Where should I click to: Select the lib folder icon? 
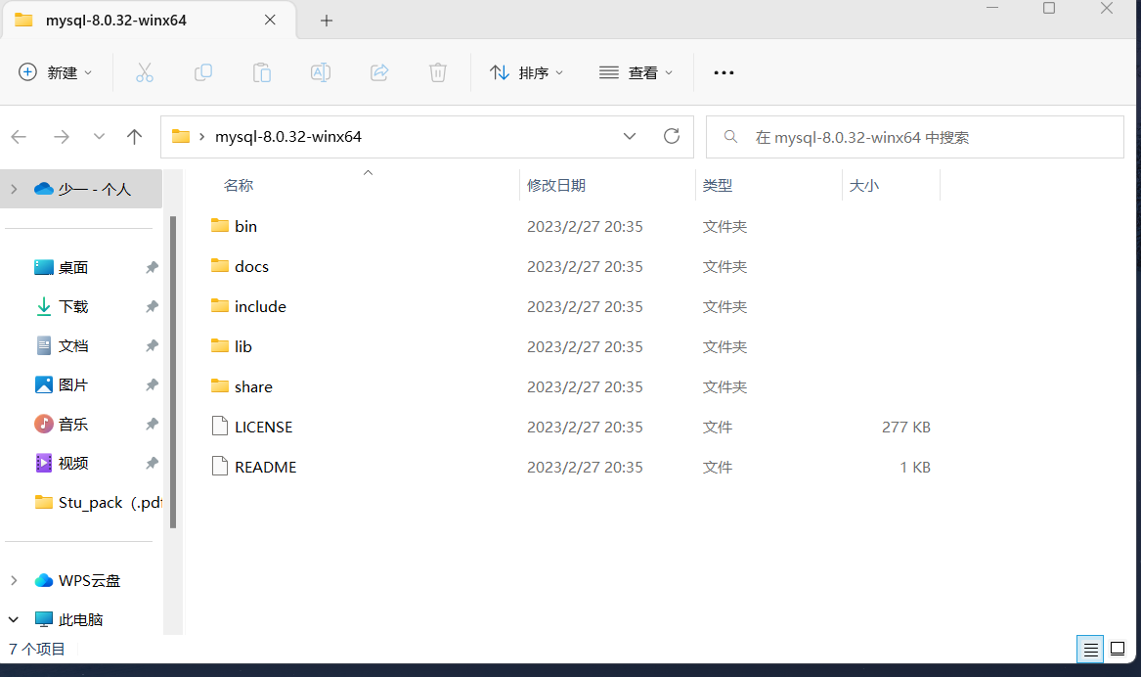(220, 345)
